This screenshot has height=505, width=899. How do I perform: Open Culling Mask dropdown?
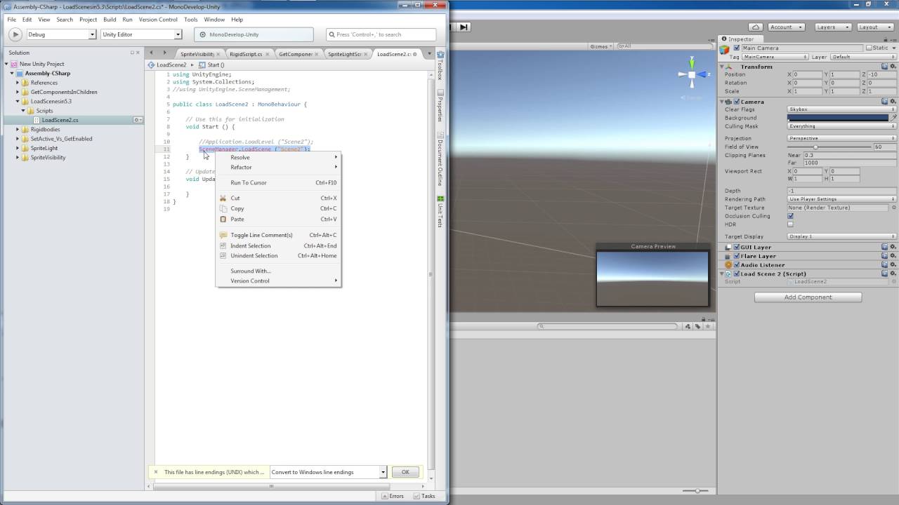coord(841,126)
